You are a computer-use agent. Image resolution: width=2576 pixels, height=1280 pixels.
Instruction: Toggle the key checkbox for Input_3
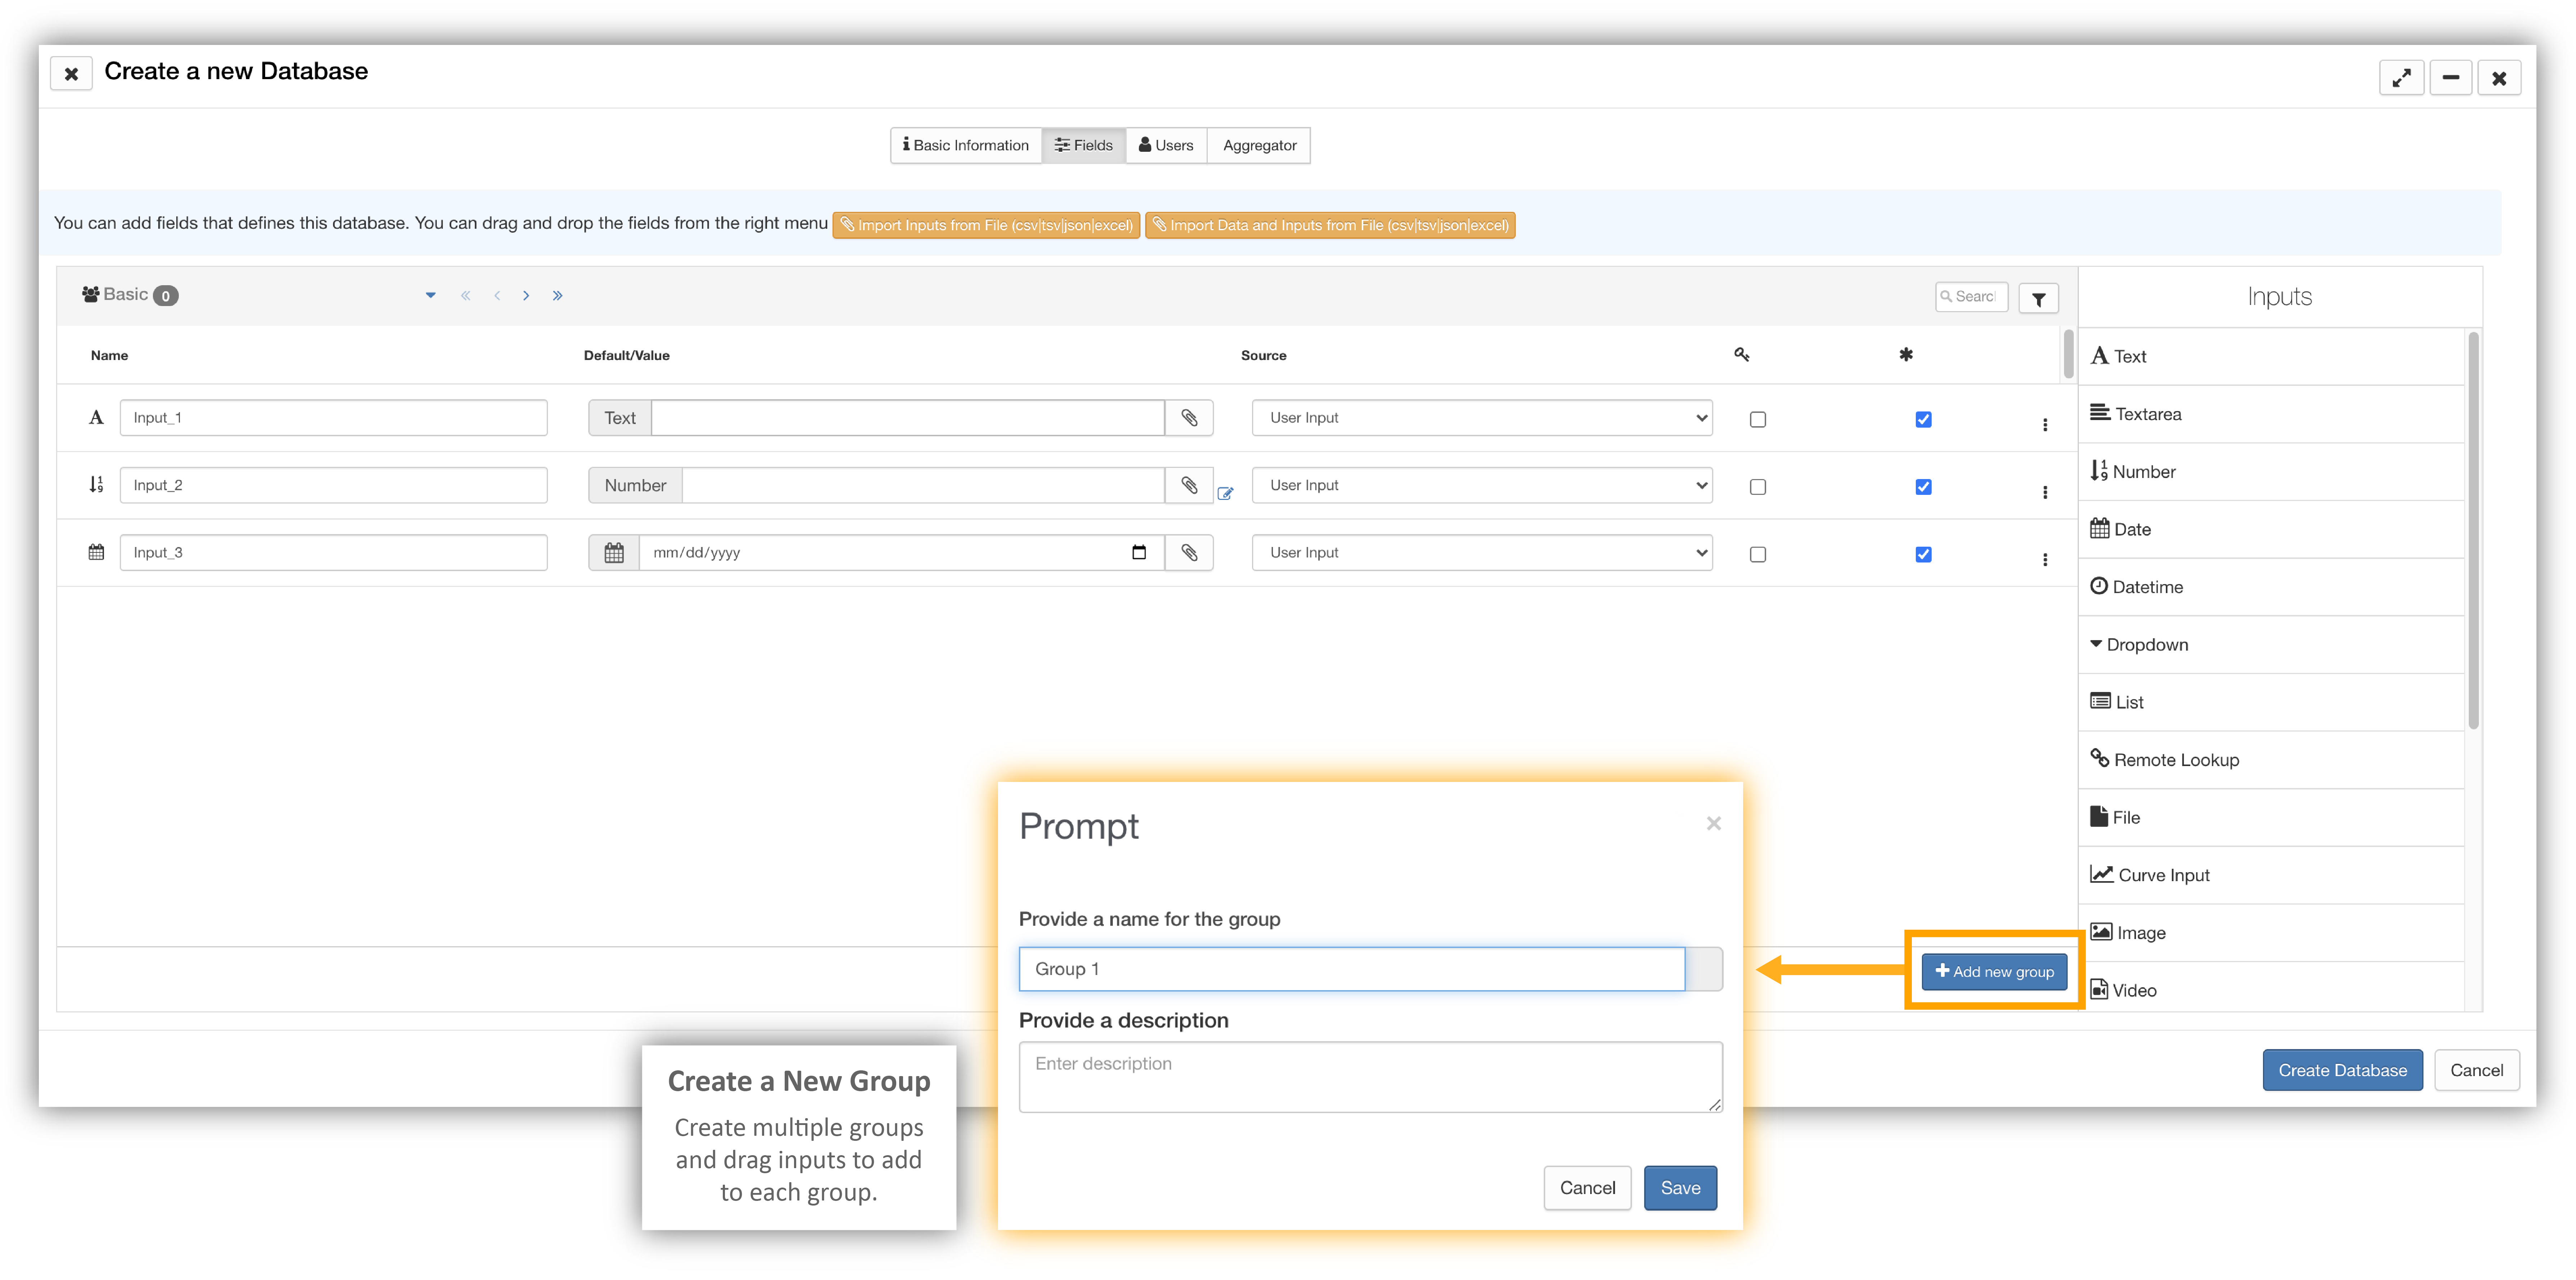(x=1758, y=554)
